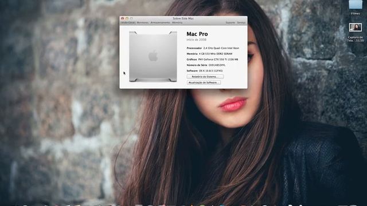Click the Gráficos PNY GeForce GTX value
This screenshot has height=206, width=367.
click(218, 60)
